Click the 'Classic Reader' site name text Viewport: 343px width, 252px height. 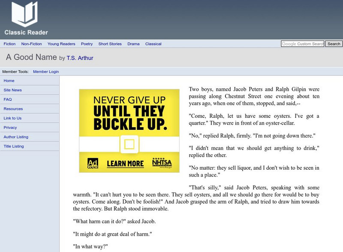click(26, 33)
